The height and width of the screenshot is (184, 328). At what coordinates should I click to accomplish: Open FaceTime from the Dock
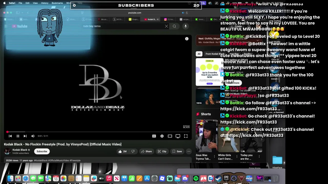(x=40, y=178)
